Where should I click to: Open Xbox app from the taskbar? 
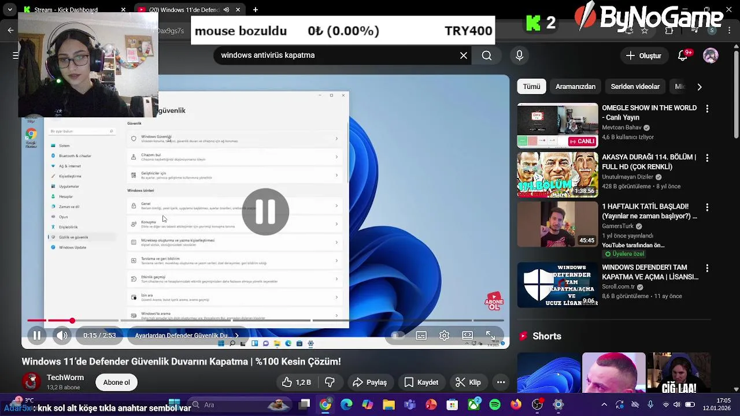click(x=473, y=404)
